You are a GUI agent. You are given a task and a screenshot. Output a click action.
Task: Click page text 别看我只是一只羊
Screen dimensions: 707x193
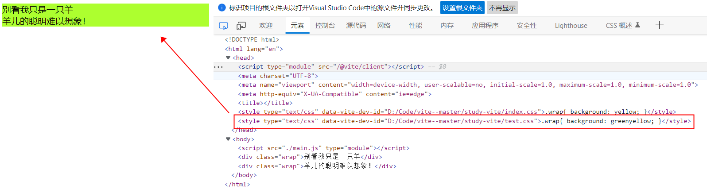click(x=38, y=10)
